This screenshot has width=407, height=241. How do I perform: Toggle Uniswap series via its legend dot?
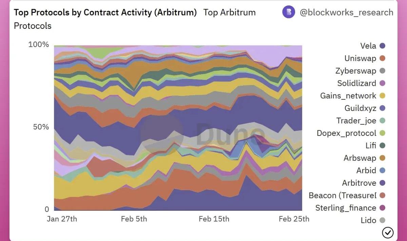pos(383,58)
